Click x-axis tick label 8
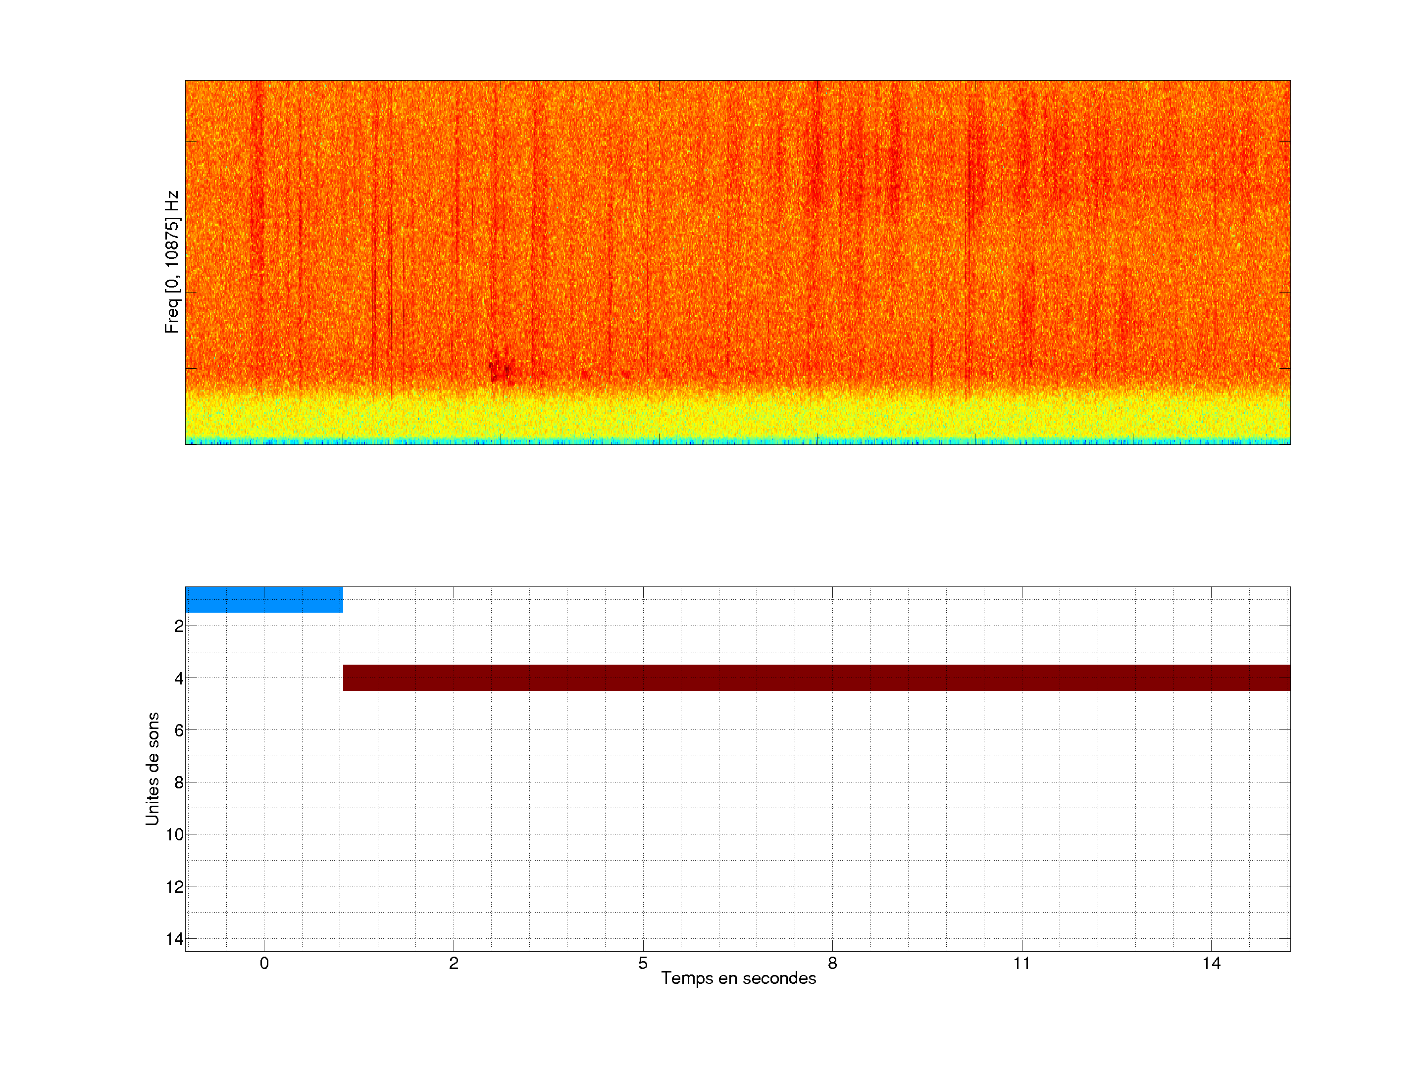 [832, 963]
